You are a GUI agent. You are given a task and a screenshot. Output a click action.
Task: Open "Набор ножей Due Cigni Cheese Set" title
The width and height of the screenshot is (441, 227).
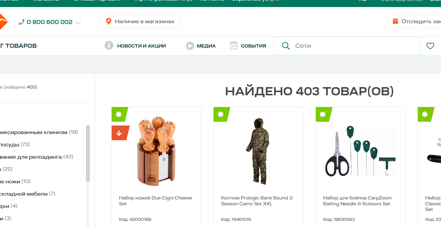155,201
